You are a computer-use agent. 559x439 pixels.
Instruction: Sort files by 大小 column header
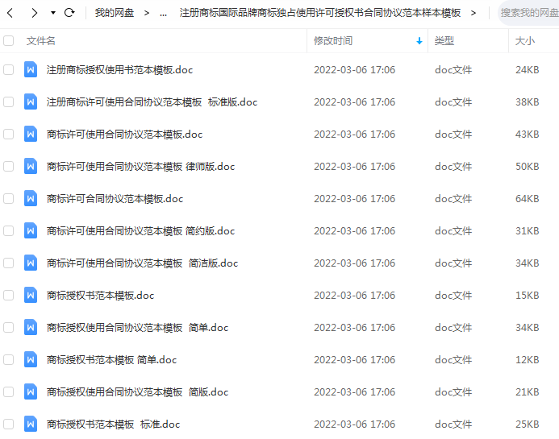(x=525, y=41)
